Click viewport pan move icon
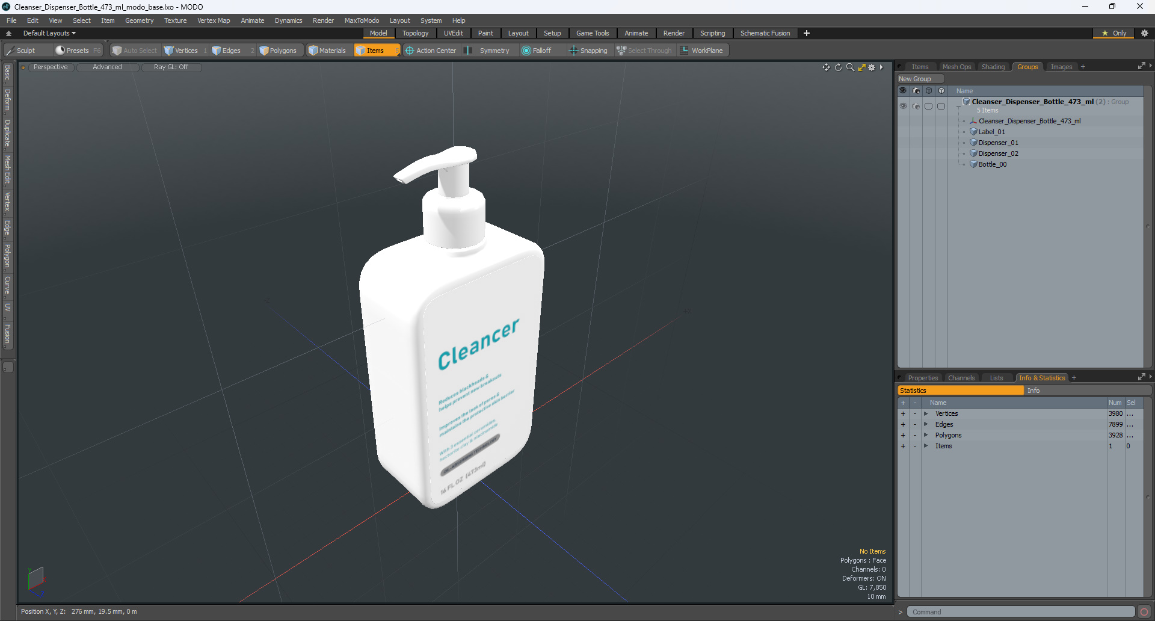1155x621 pixels. 826,67
